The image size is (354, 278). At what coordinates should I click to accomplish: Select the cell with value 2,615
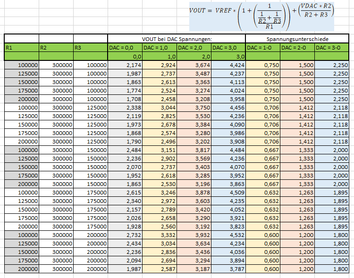(x=125, y=193)
